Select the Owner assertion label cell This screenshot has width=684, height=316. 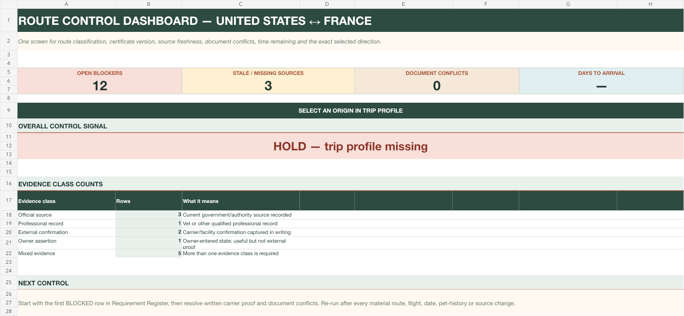[x=66, y=243]
